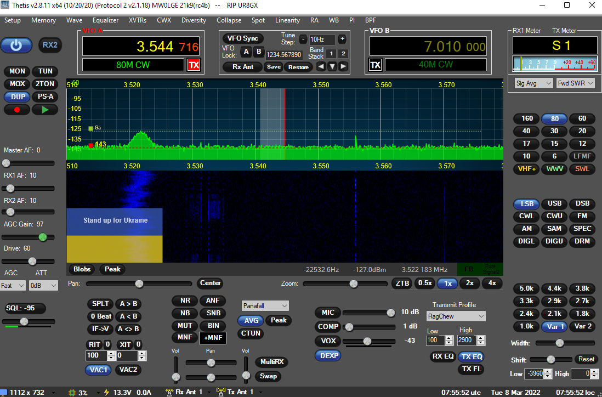Toggle the VAC1 audio button
This screenshot has height=397, width=602.
(99, 370)
